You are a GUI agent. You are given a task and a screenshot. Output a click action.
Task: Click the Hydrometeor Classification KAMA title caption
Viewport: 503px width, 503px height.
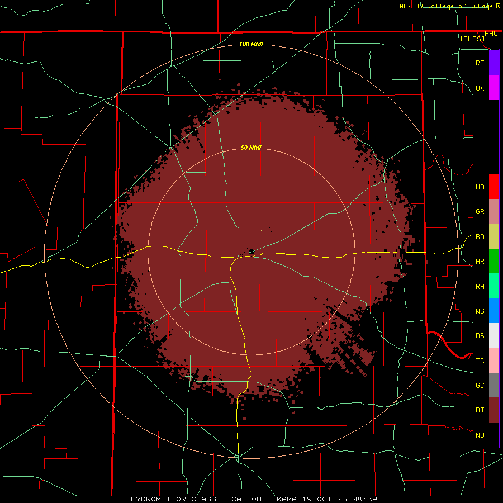[x=254, y=499]
